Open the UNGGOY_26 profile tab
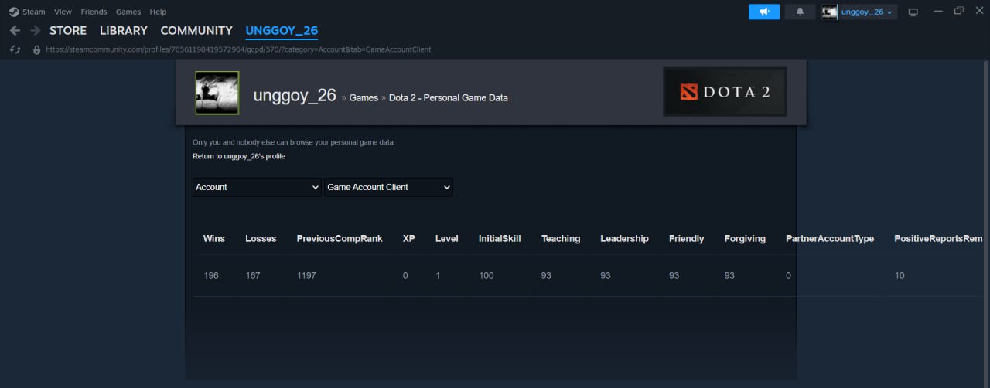The height and width of the screenshot is (388, 990). point(282,31)
